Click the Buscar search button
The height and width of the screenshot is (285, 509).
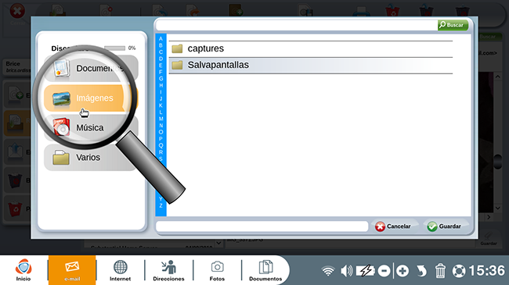click(x=453, y=25)
